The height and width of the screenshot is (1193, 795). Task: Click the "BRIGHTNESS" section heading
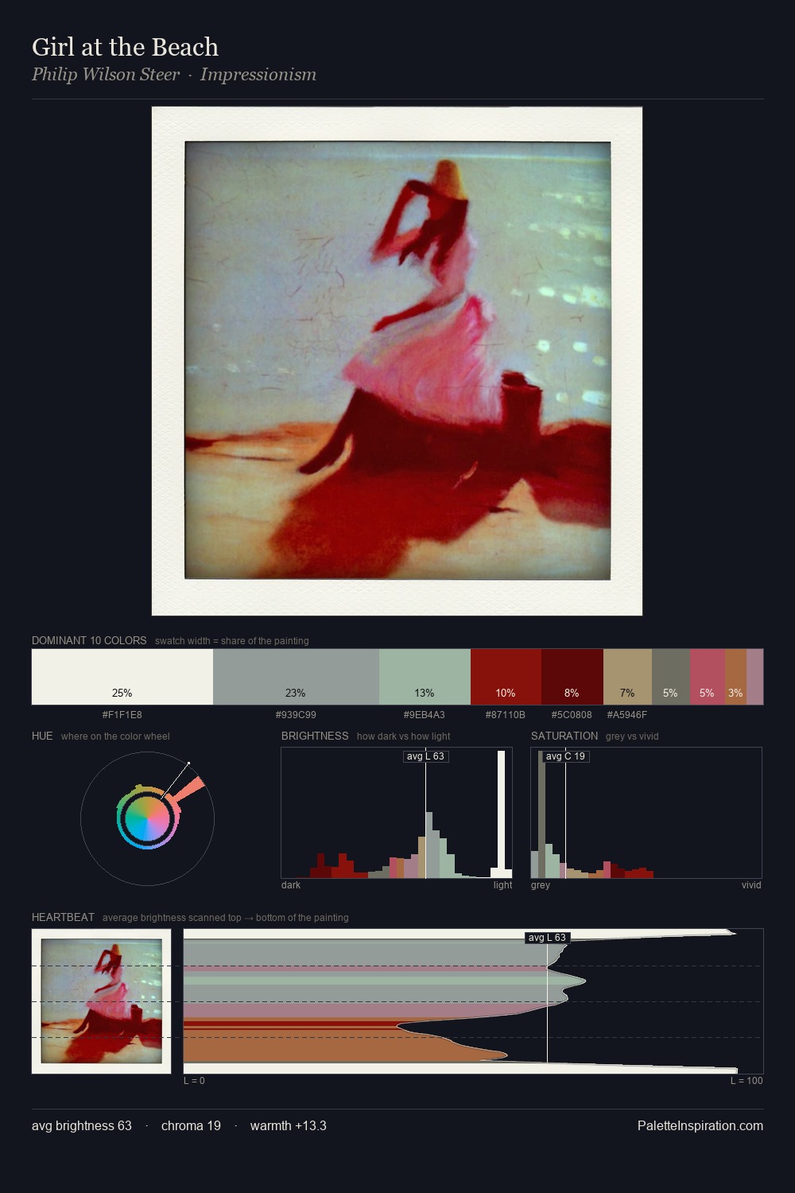point(315,736)
